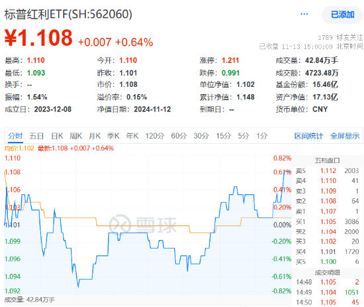Viewport: 364px width, 307px height.
Task: Select the 120分 interval tab
Action: pyautogui.click(x=155, y=136)
